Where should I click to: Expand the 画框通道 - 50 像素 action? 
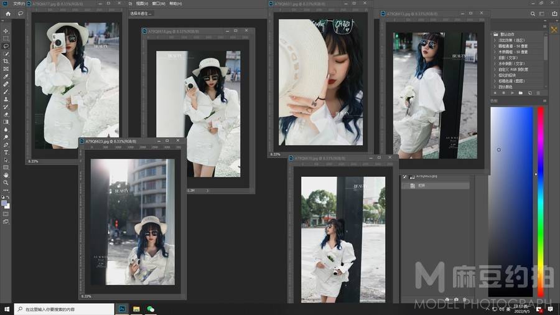495,46
